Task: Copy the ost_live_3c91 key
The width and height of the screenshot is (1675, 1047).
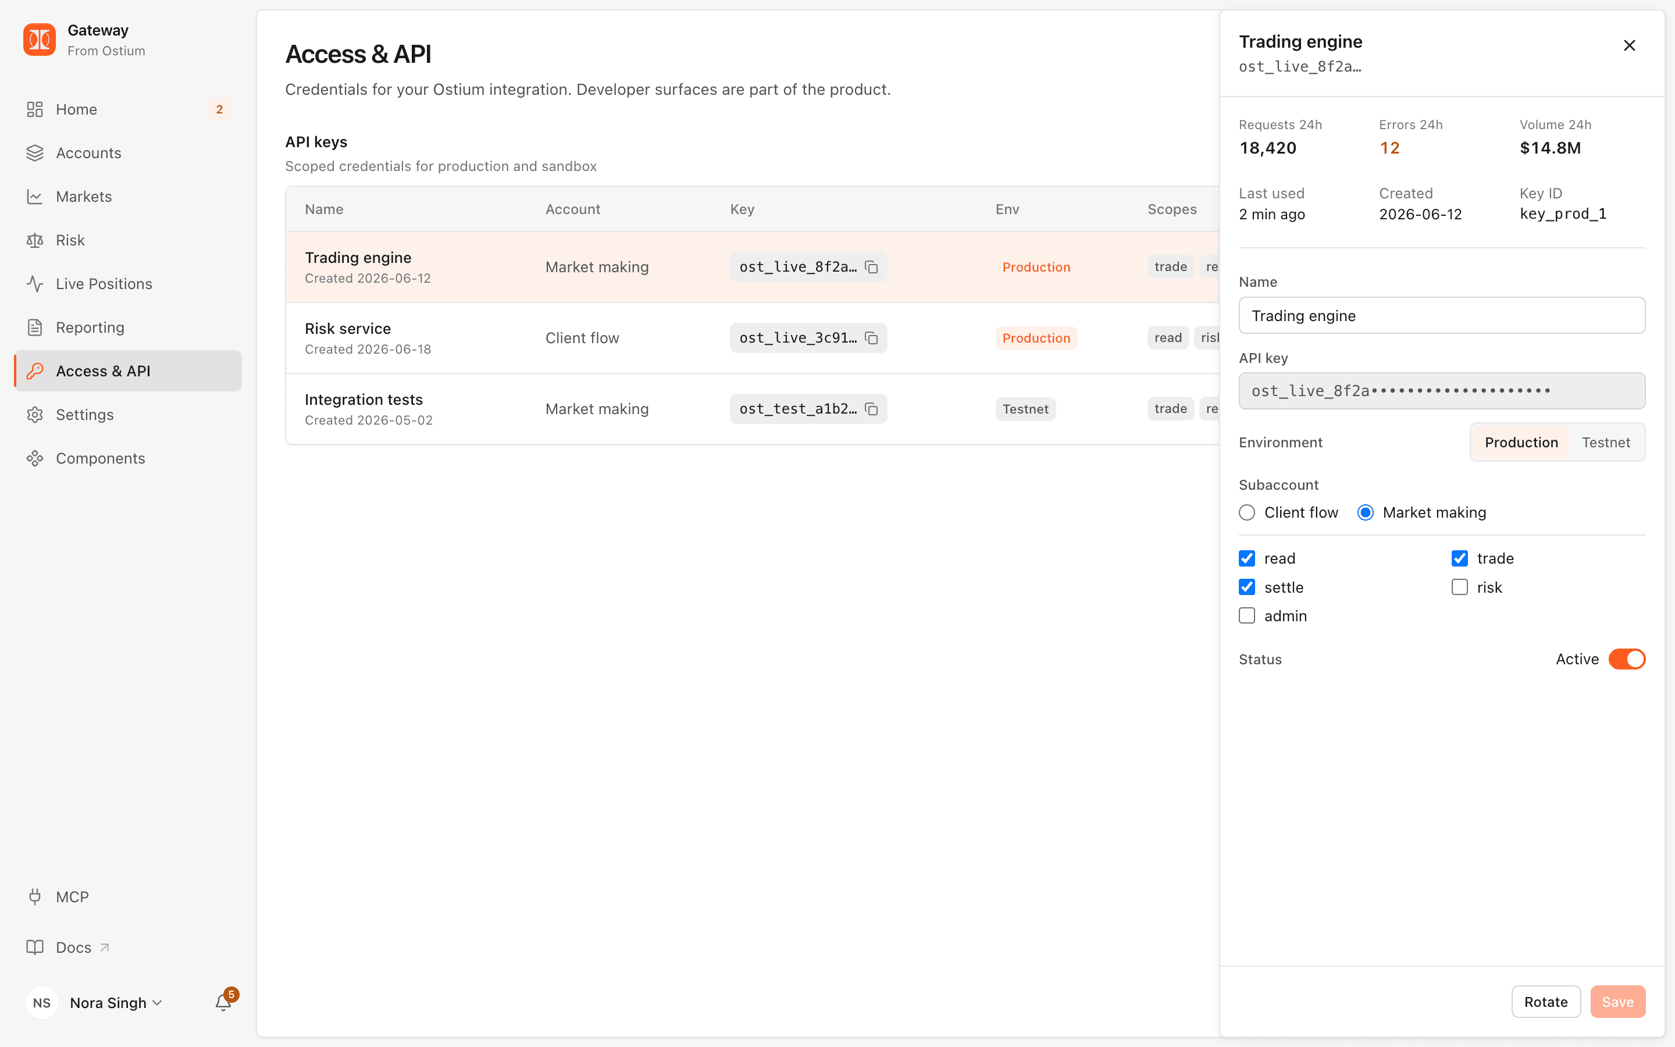Action: point(871,338)
